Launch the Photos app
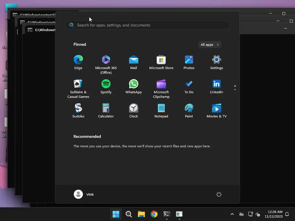This screenshot has height=221, width=295. click(x=189, y=62)
